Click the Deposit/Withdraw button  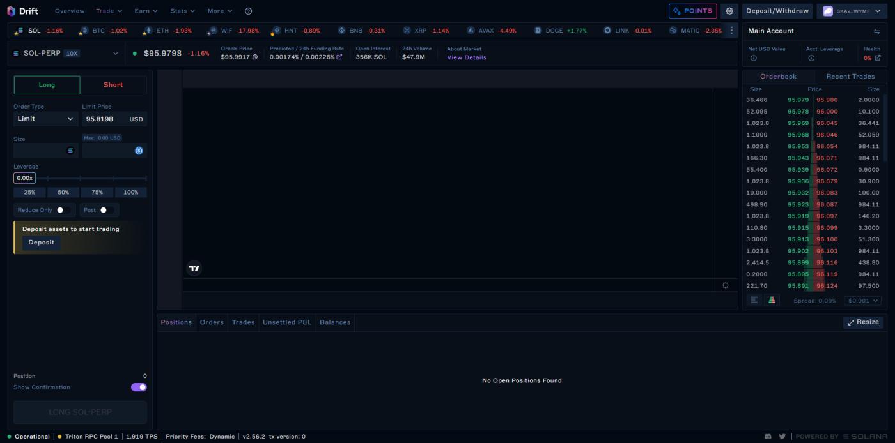coord(777,11)
